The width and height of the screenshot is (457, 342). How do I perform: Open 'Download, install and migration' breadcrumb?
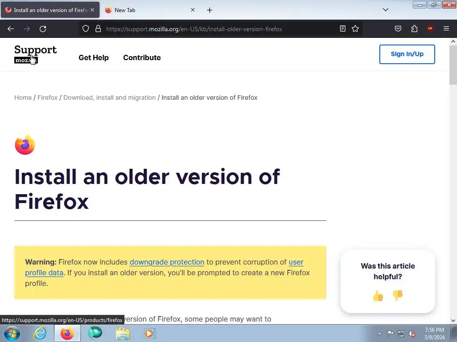pos(110,98)
